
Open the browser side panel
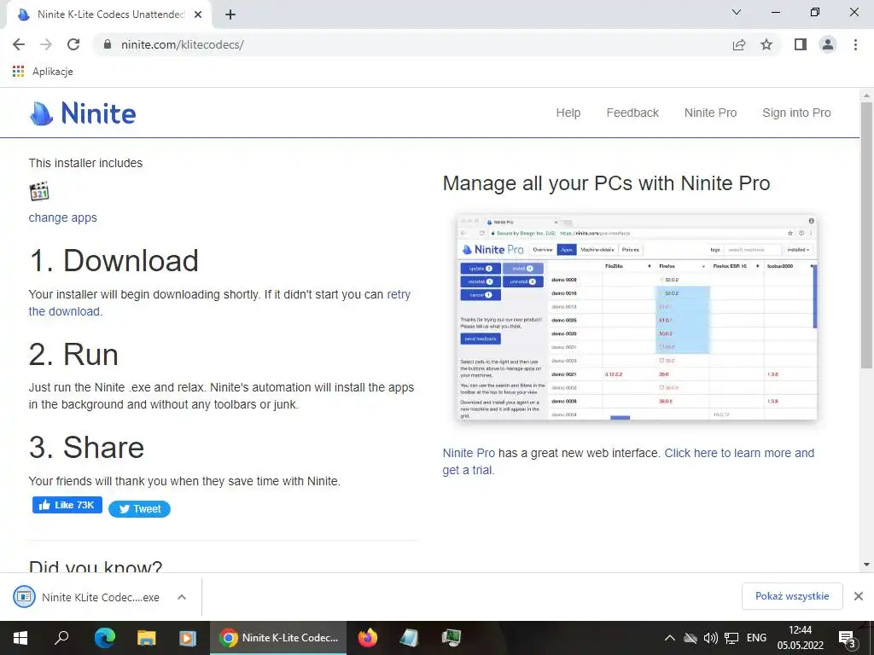click(x=801, y=44)
